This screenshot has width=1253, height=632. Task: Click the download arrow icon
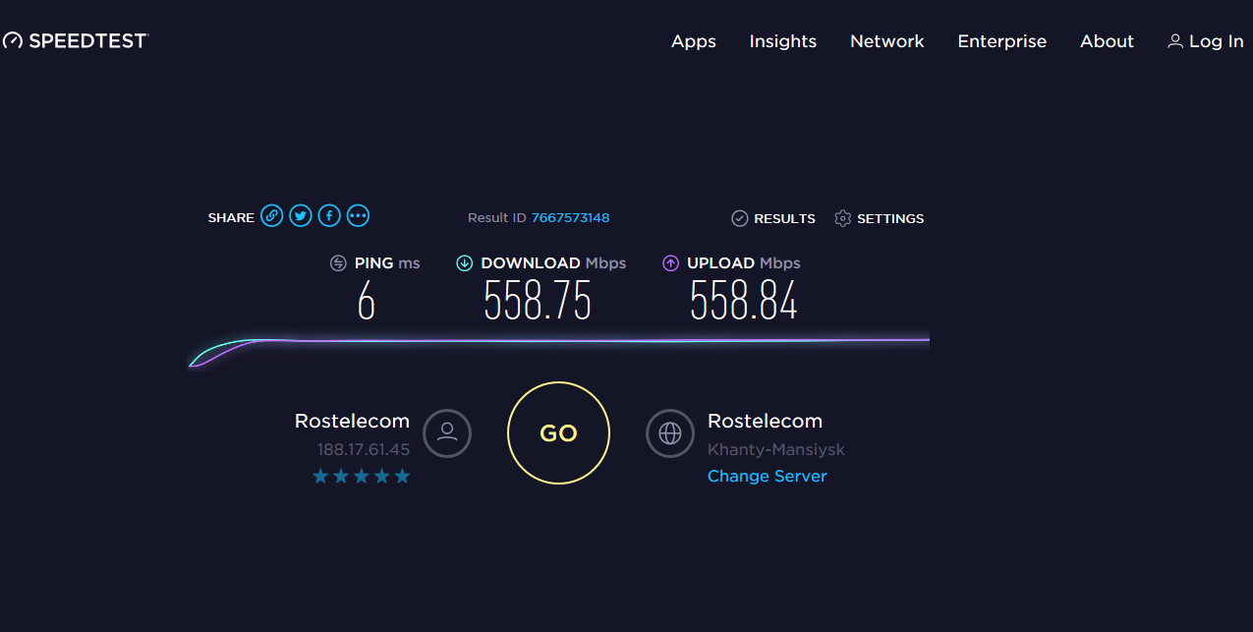click(465, 263)
